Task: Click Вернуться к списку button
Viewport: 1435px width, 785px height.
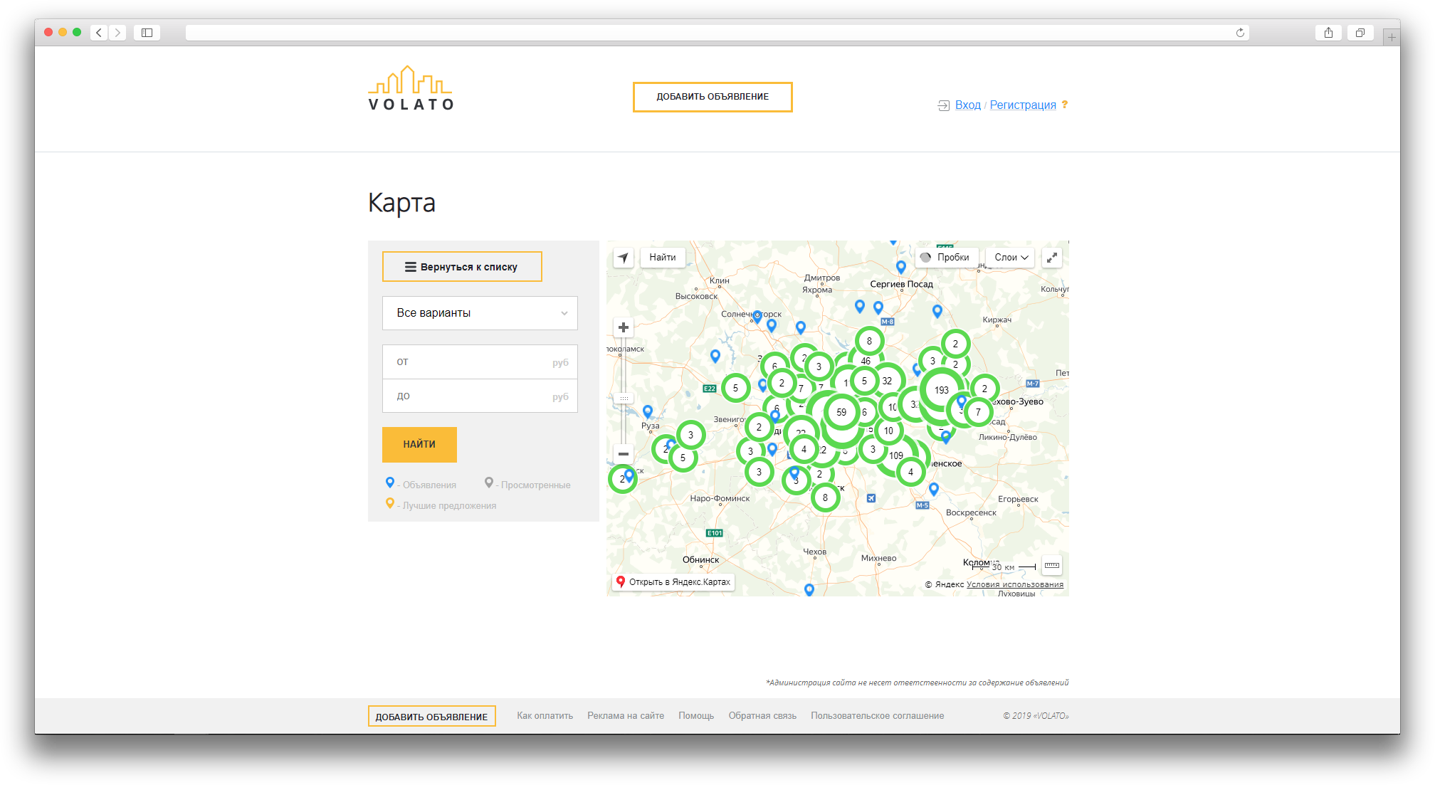Action: tap(462, 267)
